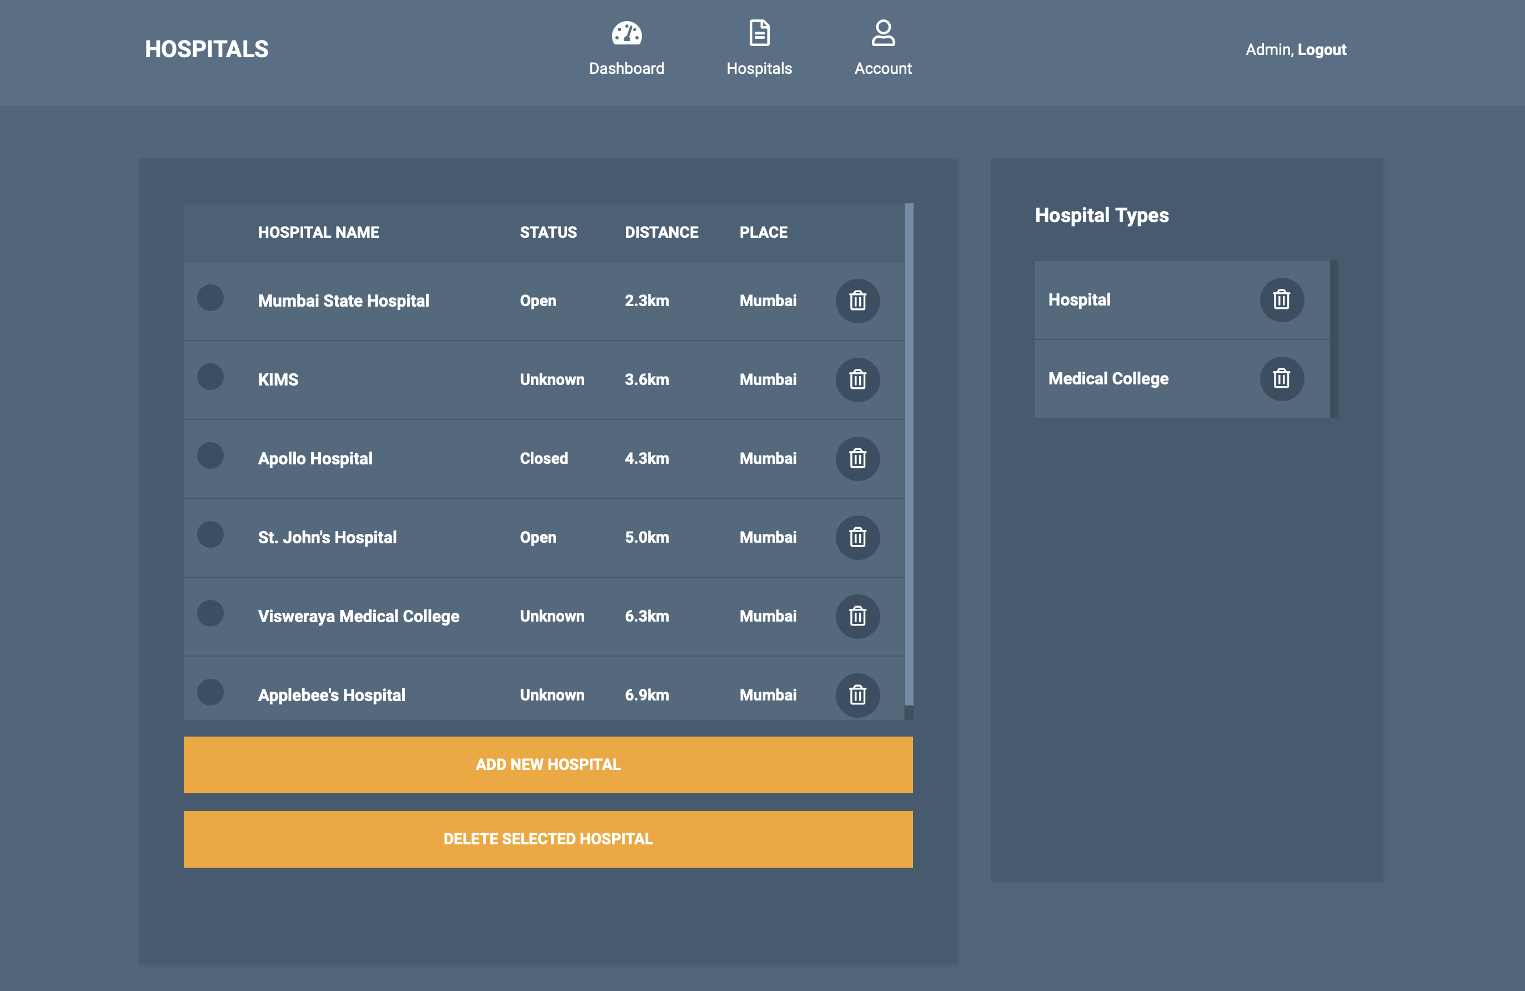Delete Visweraya Medical College row icon

[x=857, y=616]
